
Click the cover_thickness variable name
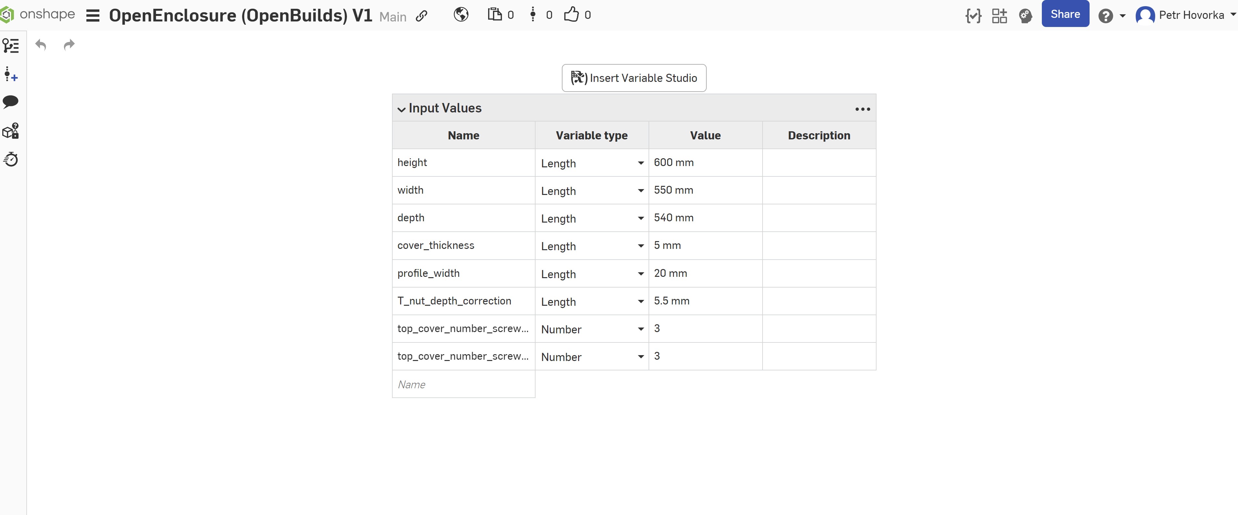(x=436, y=245)
